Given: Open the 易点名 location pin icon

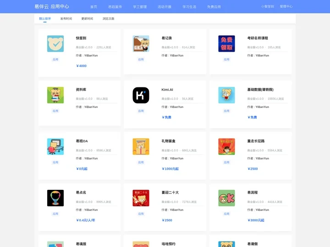Looking at the screenshot, I should pos(55,198).
